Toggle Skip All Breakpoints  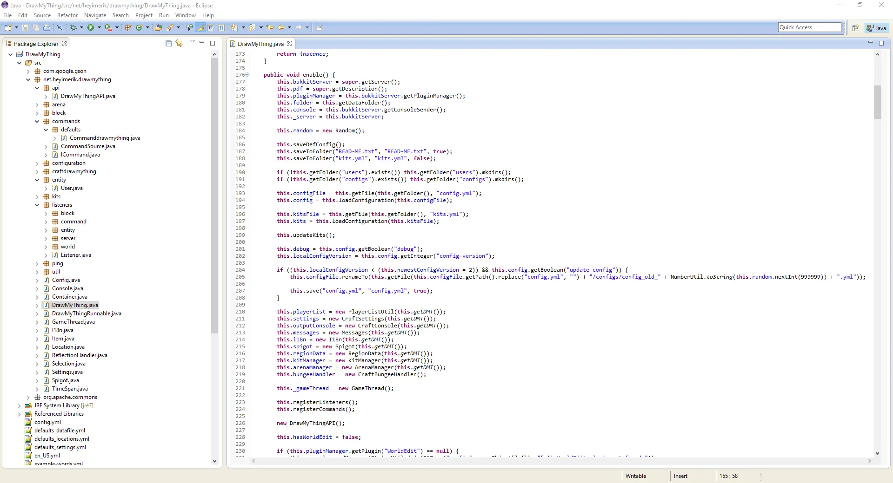tap(60, 28)
